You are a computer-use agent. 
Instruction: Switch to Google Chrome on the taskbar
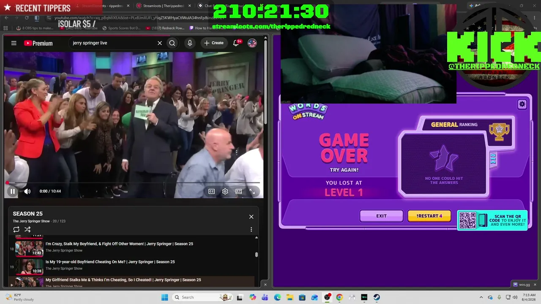point(339,297)
